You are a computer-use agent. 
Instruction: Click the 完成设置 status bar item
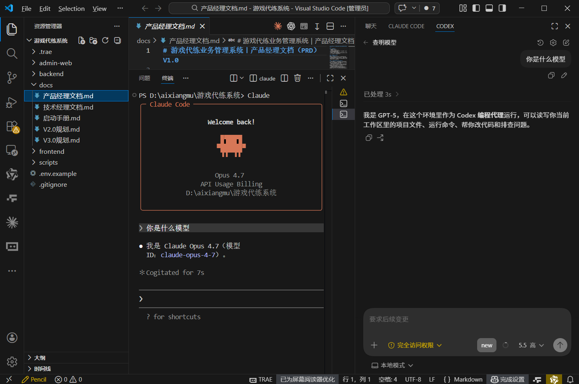(508, 379)
